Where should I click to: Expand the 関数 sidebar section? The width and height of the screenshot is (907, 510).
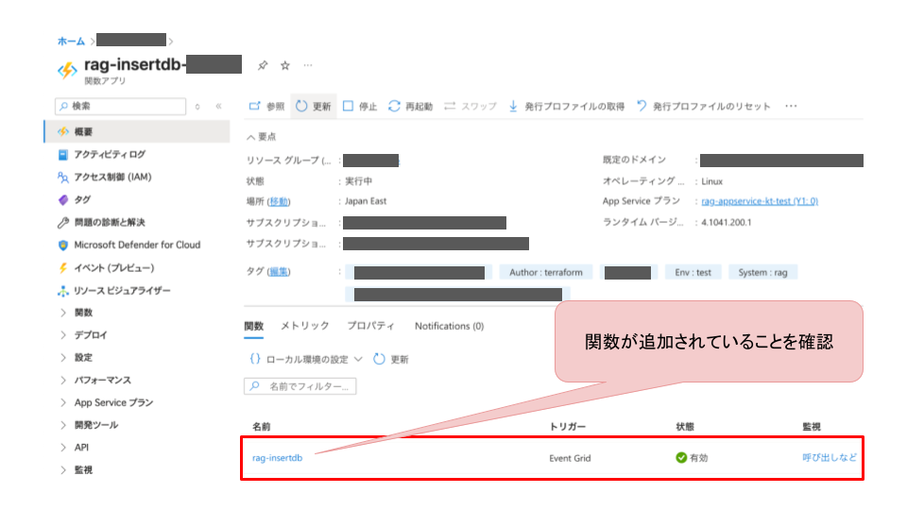83,313
